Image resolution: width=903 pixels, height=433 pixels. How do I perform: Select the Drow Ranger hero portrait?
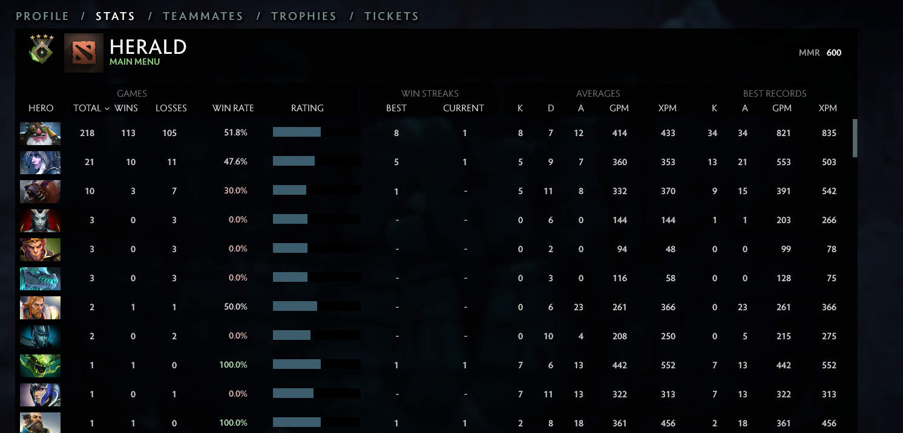40,162
